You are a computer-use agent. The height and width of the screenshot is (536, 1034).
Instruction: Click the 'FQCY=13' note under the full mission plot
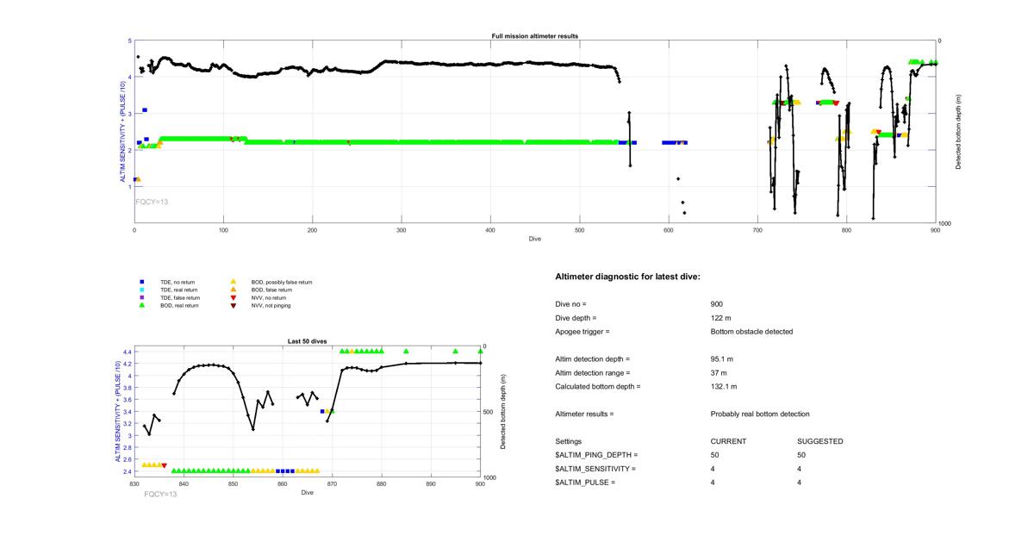click(x=152, y=201)
